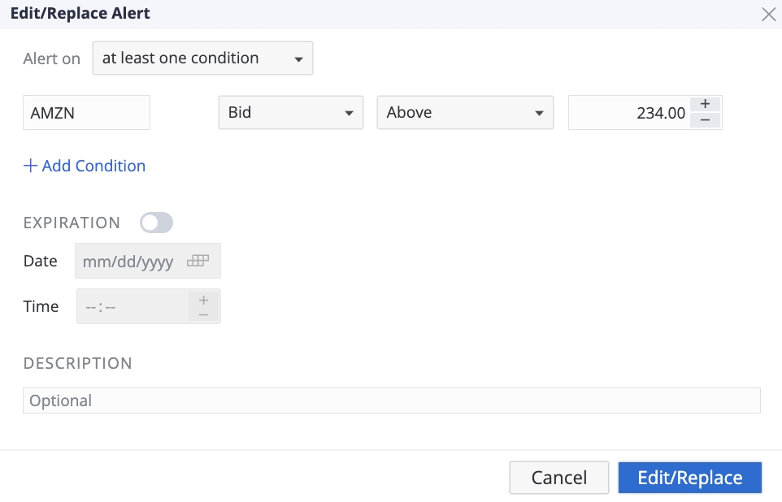
Task: Click the optional Description text field
Action: click(x=391, y=400)
